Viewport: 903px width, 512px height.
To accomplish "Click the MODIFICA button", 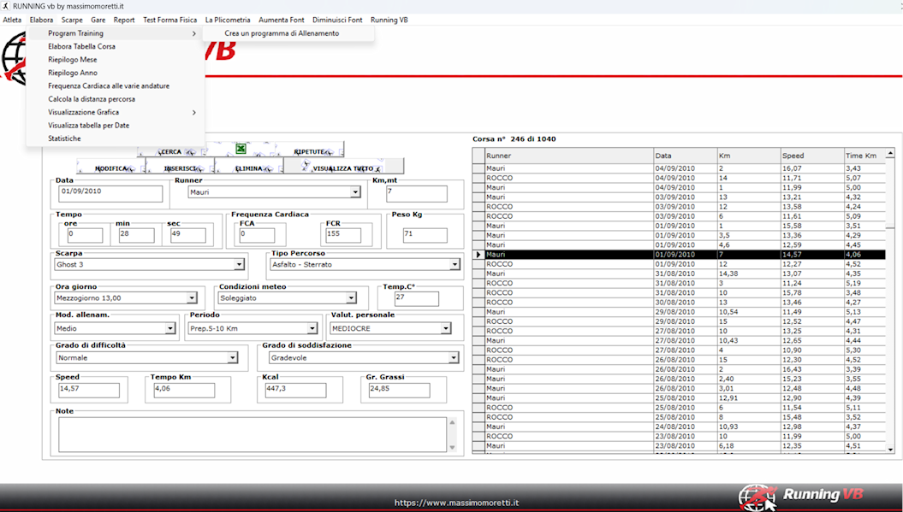I will click(111, 168).
